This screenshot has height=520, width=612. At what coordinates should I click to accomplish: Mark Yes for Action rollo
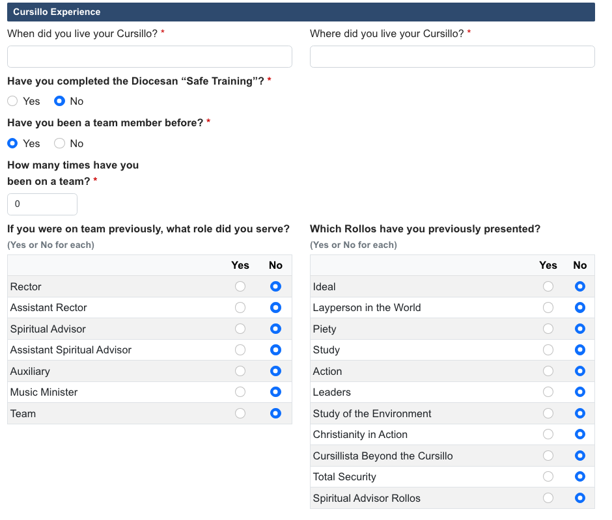coord(548,370)
